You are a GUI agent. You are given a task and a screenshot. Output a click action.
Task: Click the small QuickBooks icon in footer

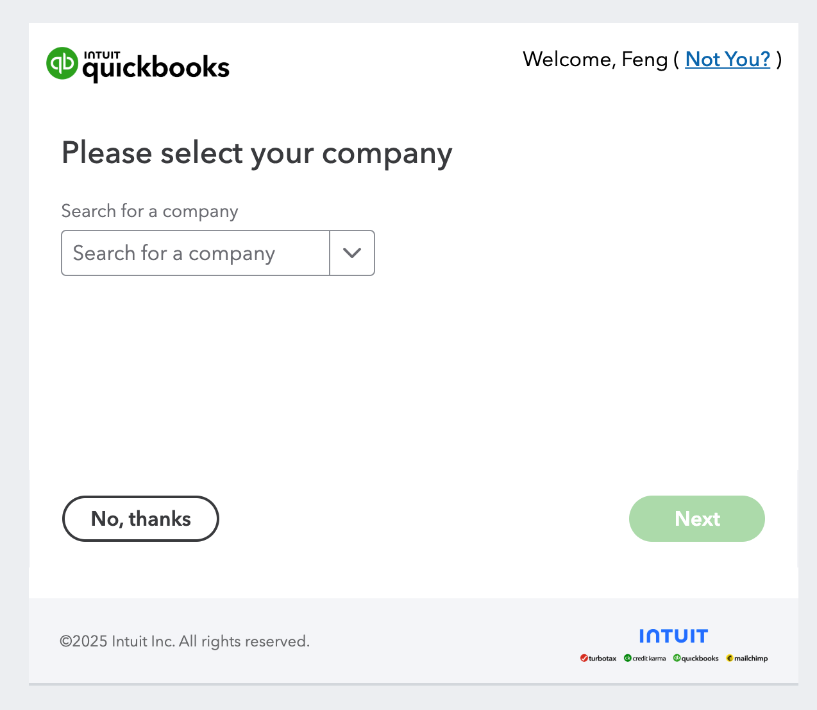pos(677,658)
